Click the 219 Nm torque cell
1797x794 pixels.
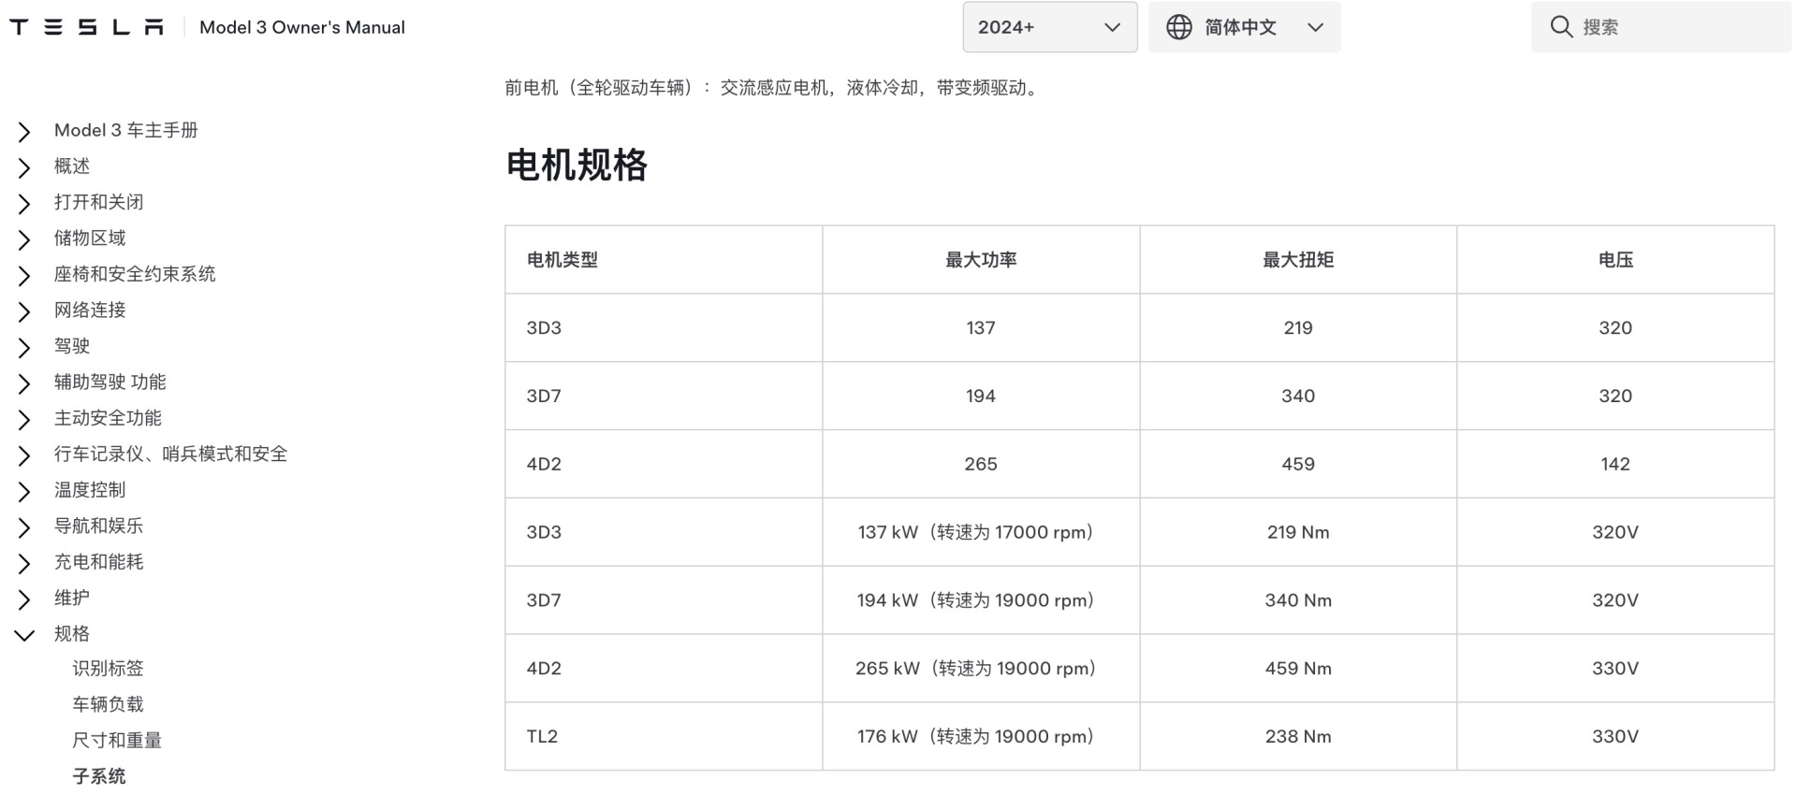(1298, 532)
